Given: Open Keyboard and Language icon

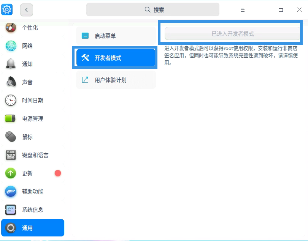Looking at the screenshot, I should (x=11, y=155).
